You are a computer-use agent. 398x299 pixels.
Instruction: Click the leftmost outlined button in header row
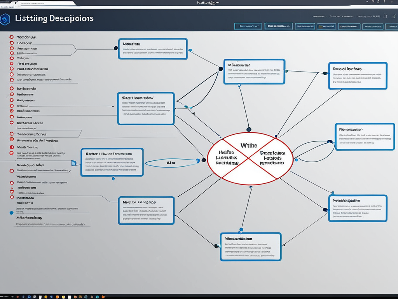(x=248, y=26)
